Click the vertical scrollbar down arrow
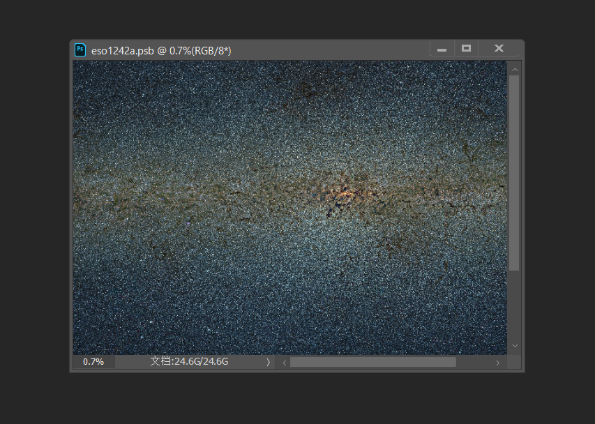Viewport: 595px width, 424px height. click(515, 346)
